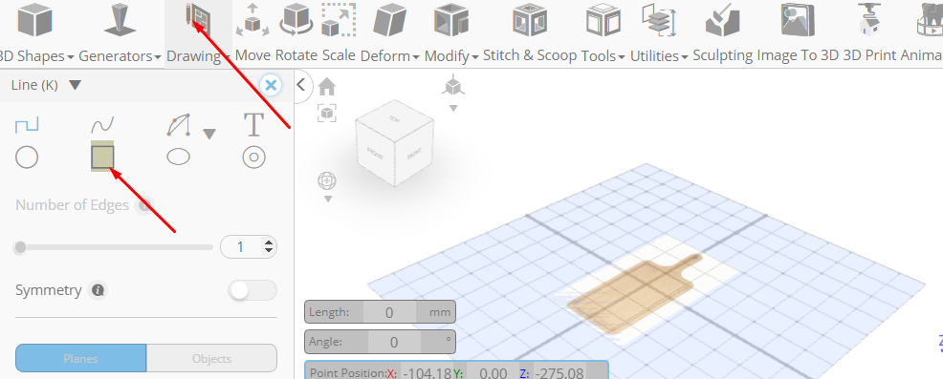The height and width of the screenshot is (379, 943).
Task: Click the Length input field
Action: (x=389, y=312)
